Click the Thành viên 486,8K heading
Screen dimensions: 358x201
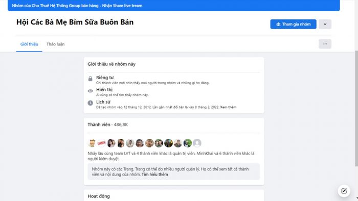(107, 124)
